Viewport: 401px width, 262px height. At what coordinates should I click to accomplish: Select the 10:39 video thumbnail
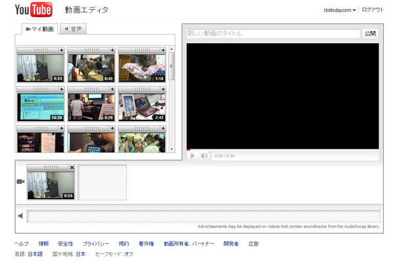click(x=40, y=107)
